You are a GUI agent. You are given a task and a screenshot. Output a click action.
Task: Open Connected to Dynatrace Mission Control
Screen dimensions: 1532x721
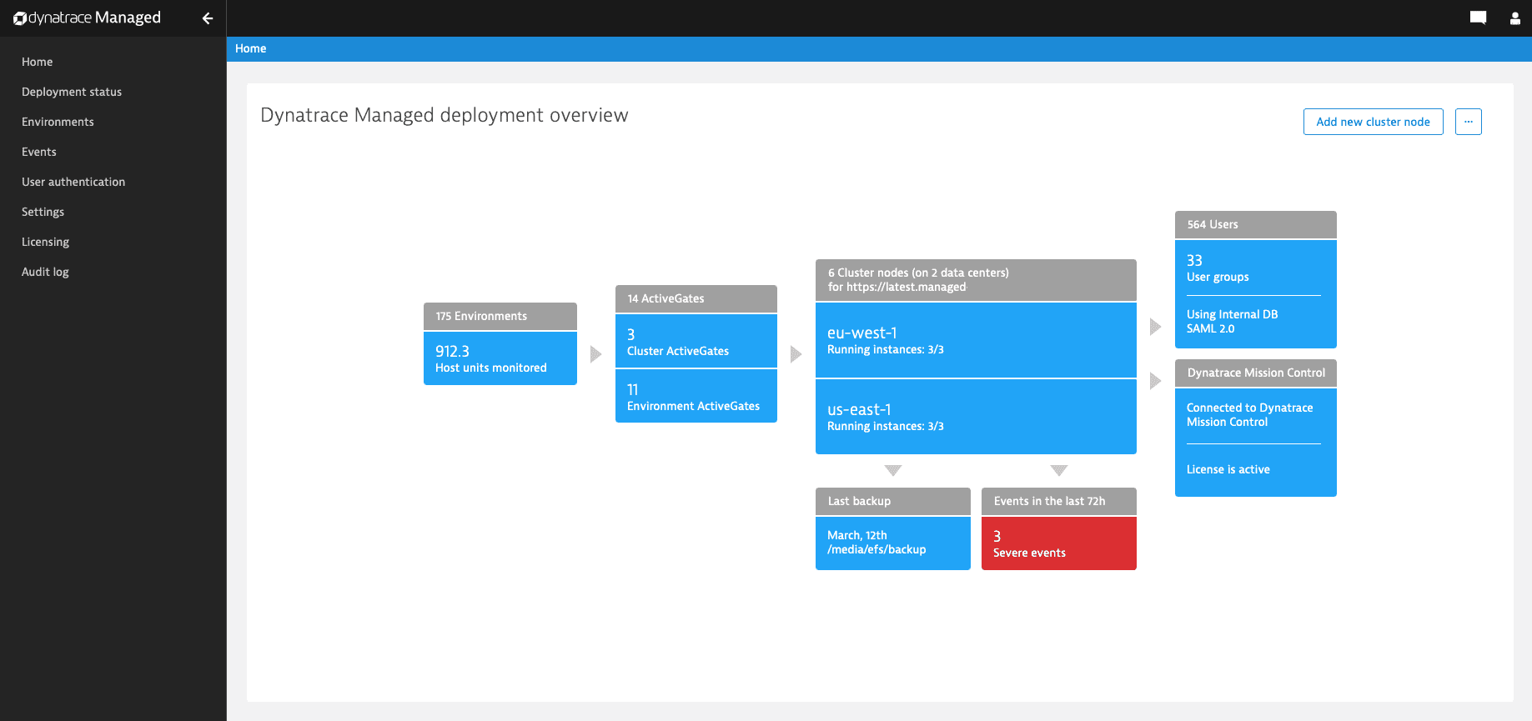click(1249, 414)
